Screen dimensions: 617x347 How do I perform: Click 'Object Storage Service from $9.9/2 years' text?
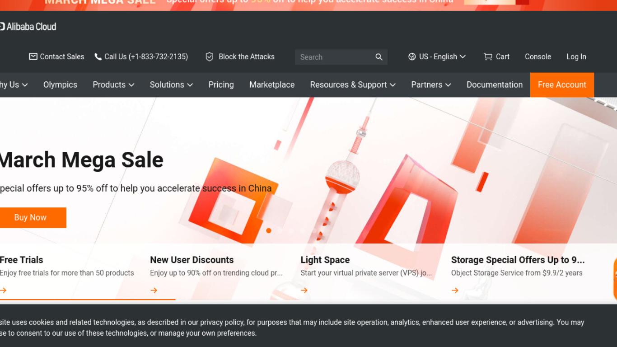517,273
